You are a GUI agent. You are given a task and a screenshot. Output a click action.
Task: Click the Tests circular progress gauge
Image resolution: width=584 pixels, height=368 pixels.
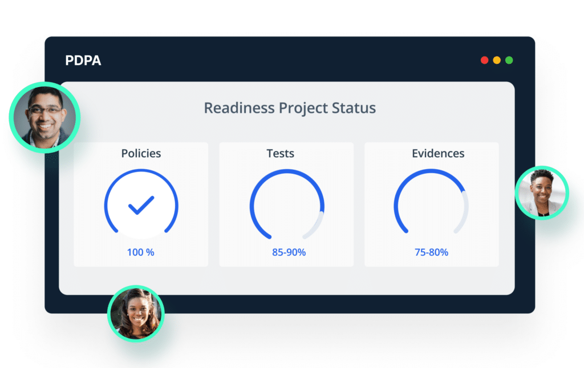pos(287,205)
